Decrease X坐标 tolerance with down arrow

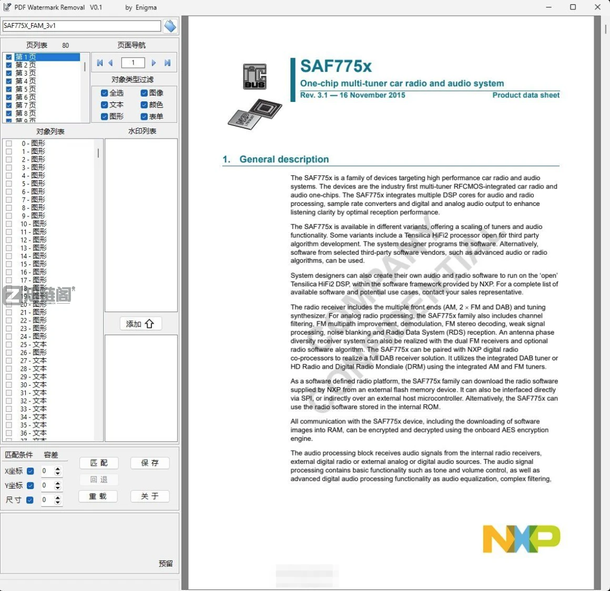[57, 473]
